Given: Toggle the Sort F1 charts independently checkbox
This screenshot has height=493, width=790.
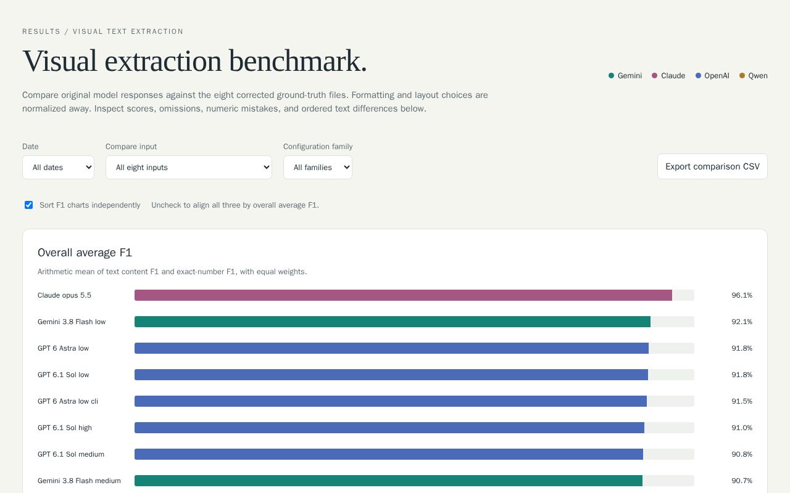Looking at the screenshot, I should (x=28, y=205).
